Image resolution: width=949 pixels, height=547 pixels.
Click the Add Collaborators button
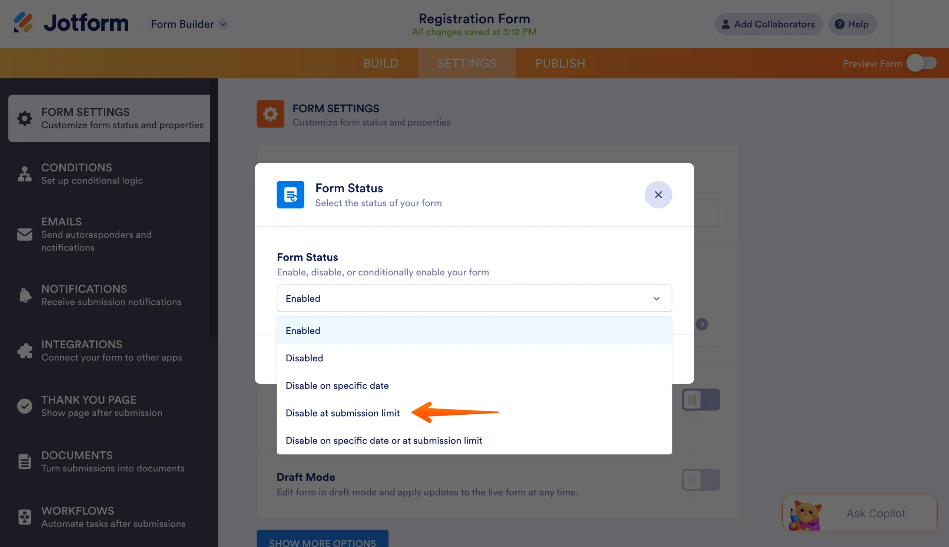point(768,24)
